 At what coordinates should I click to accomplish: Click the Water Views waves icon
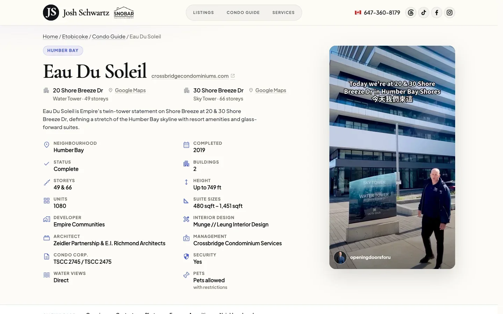[46, 275]
